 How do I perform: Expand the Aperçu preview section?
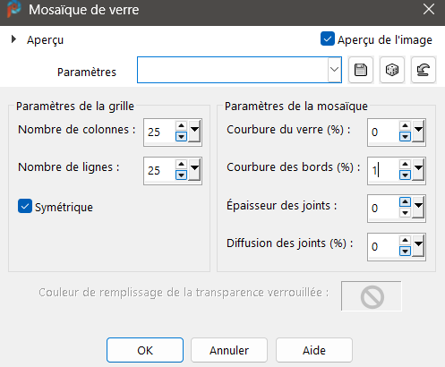pos(13,39)
